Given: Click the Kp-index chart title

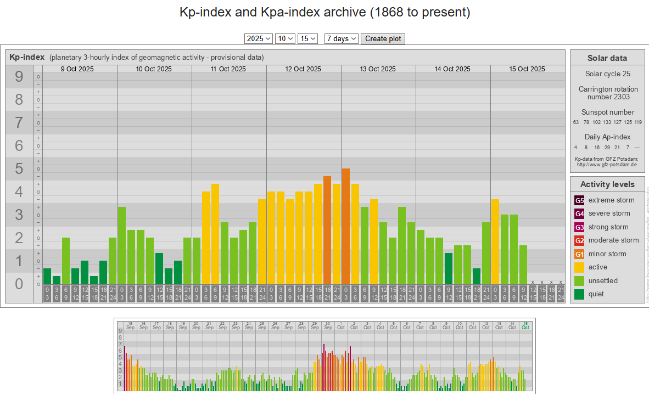Looking at the screenshot, I should click(27, 57).
